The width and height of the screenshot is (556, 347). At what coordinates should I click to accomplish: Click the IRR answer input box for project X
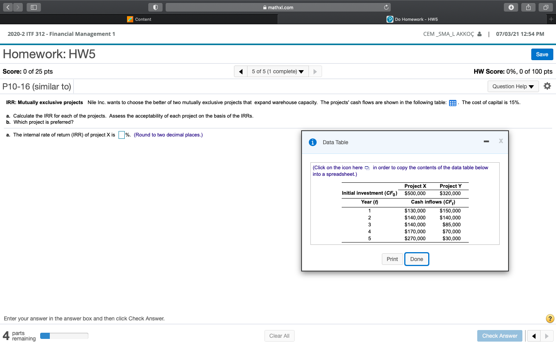point(121,135)
